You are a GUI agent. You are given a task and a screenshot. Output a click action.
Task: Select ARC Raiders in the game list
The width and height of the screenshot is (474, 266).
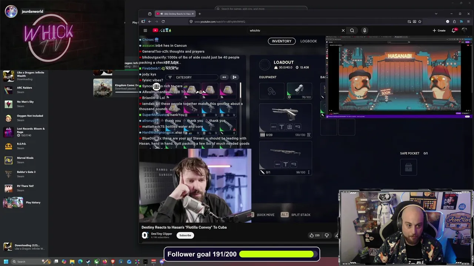24,90
